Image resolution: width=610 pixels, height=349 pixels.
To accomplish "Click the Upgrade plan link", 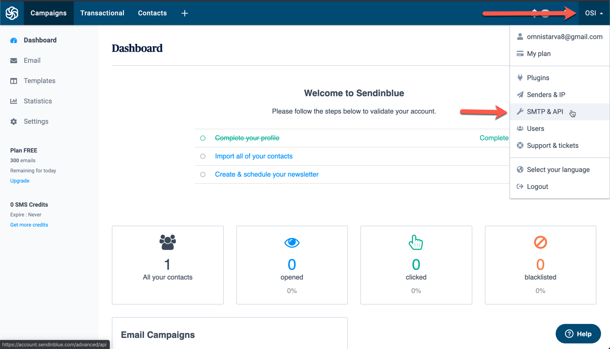I will 20,181.
